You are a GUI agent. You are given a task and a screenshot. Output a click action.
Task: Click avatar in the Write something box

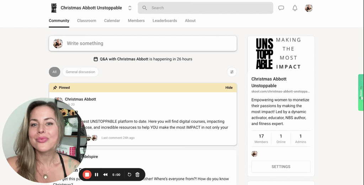pos(58,43)
